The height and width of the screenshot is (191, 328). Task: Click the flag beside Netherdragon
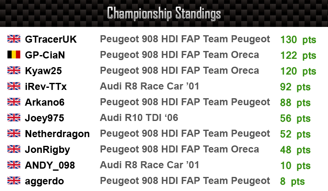point(14,133)
